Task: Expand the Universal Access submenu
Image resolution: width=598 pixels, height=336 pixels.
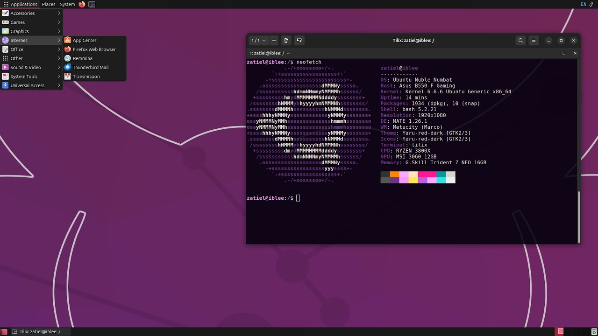Action: coord(31,85)
